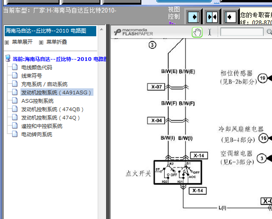Click the 空调继电器 label in diagram

[x=237, y=154]
